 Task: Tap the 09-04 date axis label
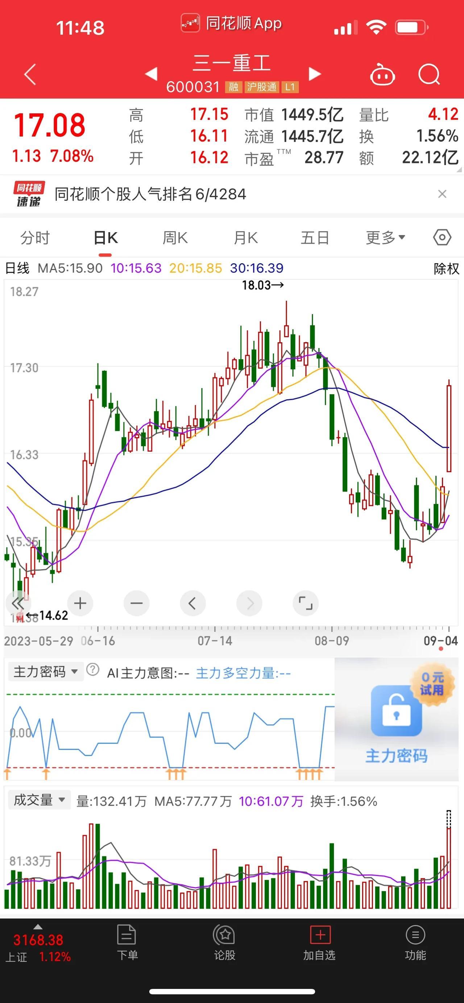pos(441,641)
